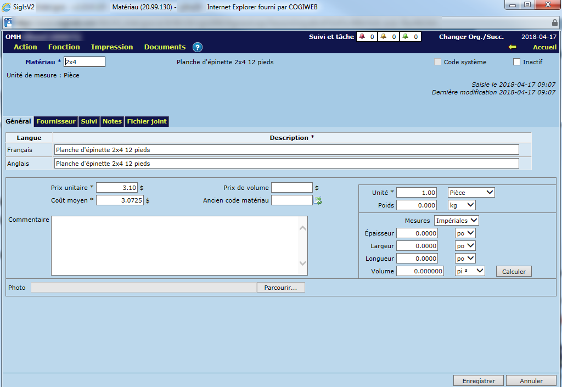Viewport: 562px width, 387px height.
Task: Enable the Inactif checkbox
Action: [516, 62]
